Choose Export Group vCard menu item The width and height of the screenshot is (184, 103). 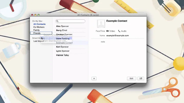point(56,35)
